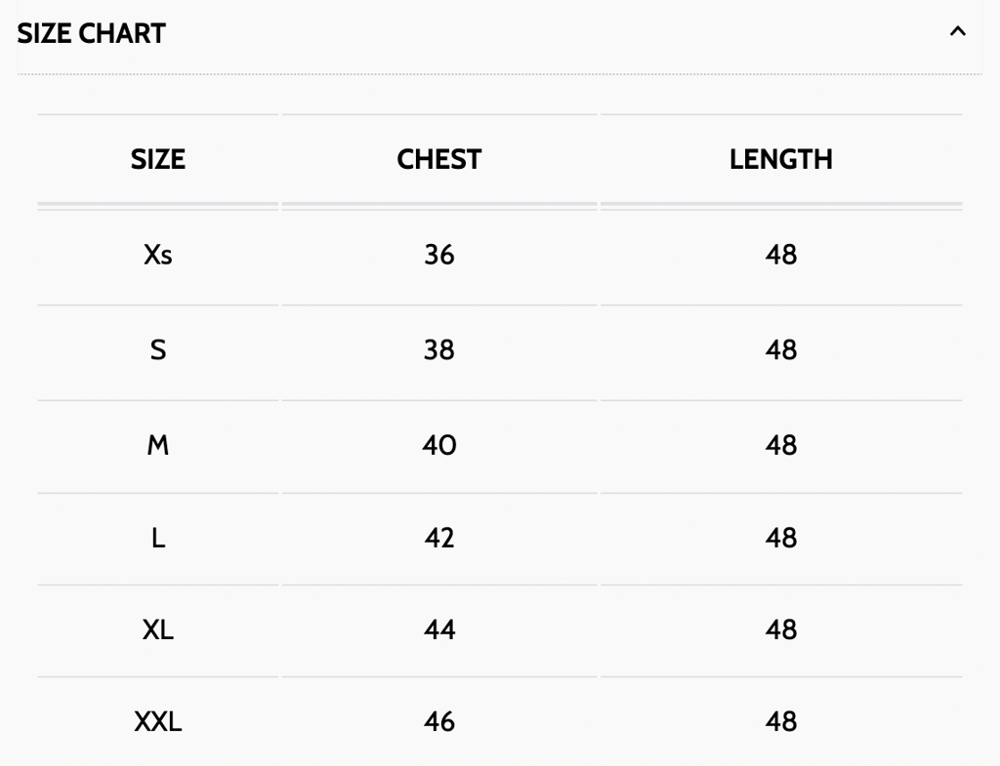Click chest value 40
The height and width of the screenshot is (766, 1000).
point(439,445)
